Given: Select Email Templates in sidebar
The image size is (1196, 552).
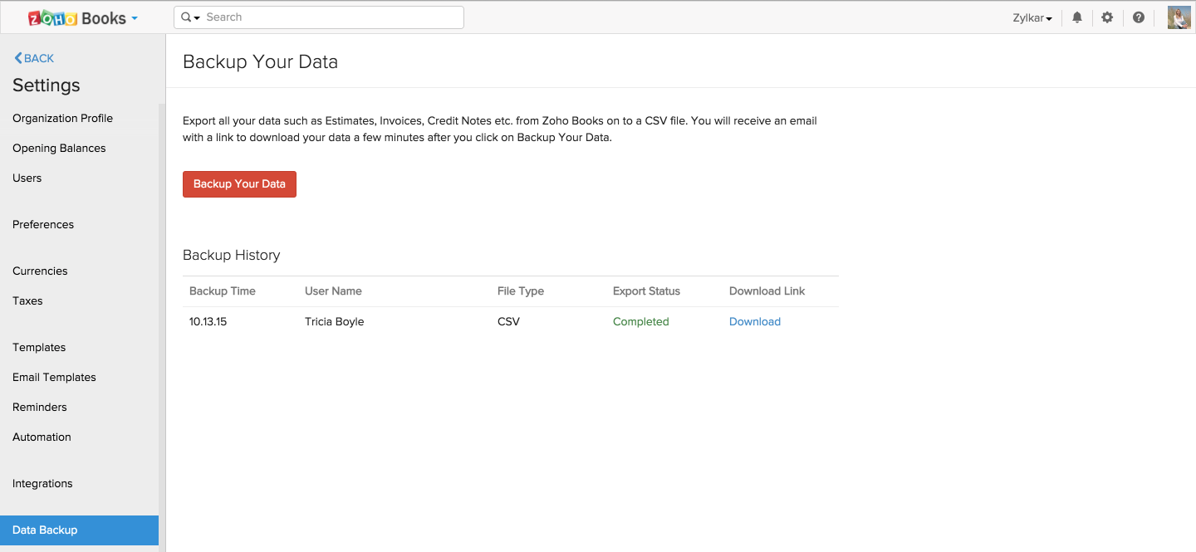Looking at the screenshot, I should tap(54, 378).
